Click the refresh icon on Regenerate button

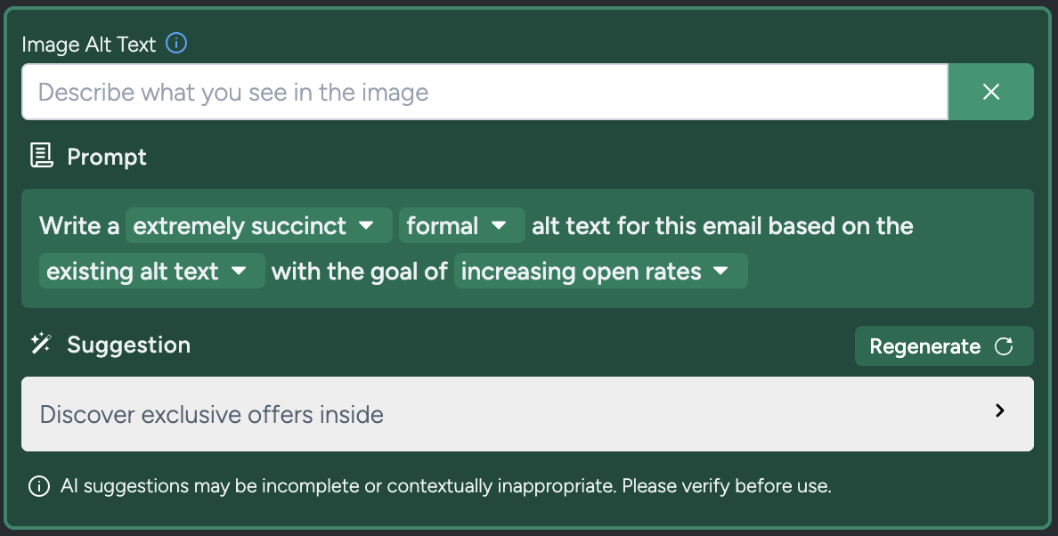(1005, 345)
